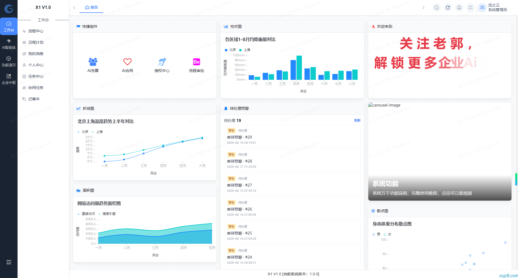Click the version text X1 V1.0 in footer

293,274
